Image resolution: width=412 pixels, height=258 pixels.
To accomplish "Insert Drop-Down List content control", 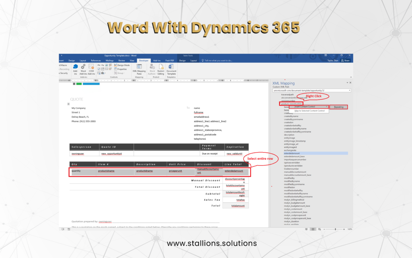I will coord(106,69).
